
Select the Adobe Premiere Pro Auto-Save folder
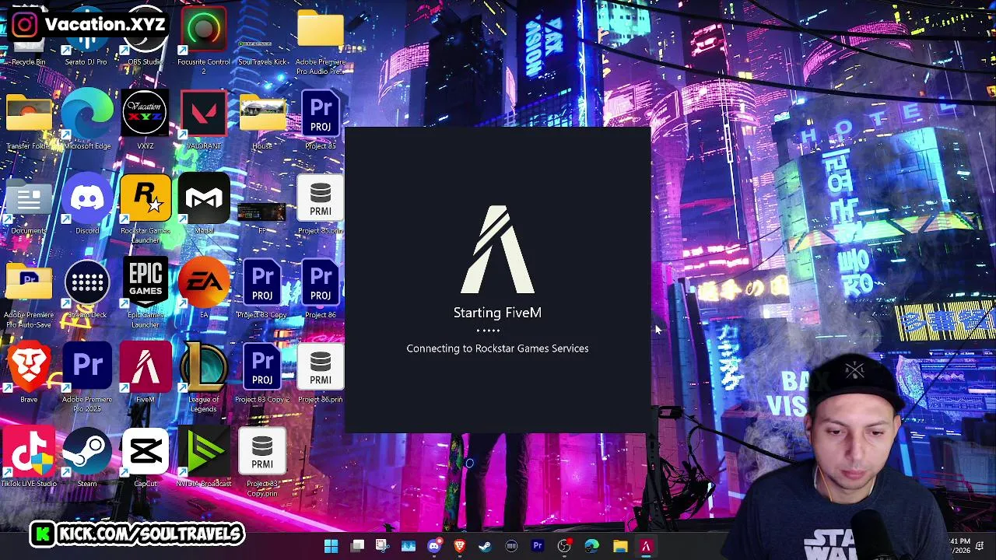coord(29,293)
